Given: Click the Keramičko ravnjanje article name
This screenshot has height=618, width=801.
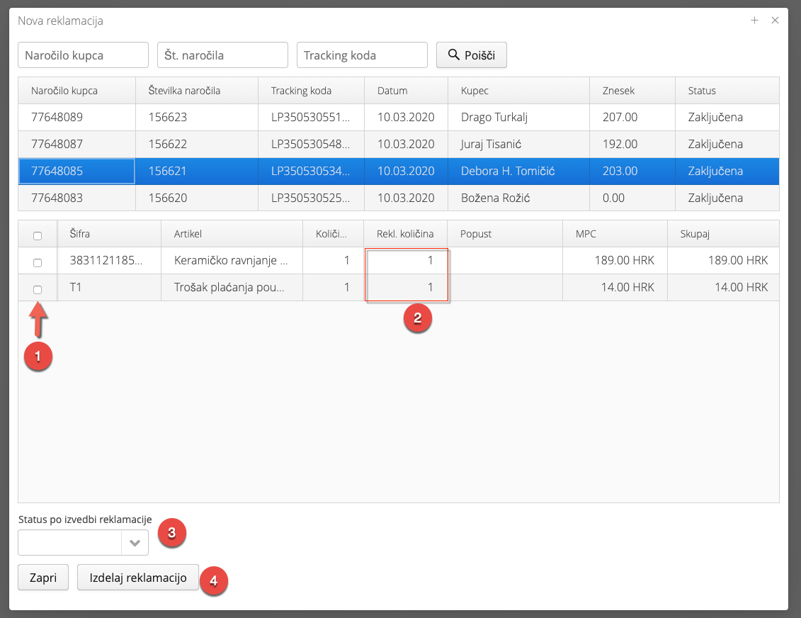Looking at the screenshot, I should coord(231,261).
